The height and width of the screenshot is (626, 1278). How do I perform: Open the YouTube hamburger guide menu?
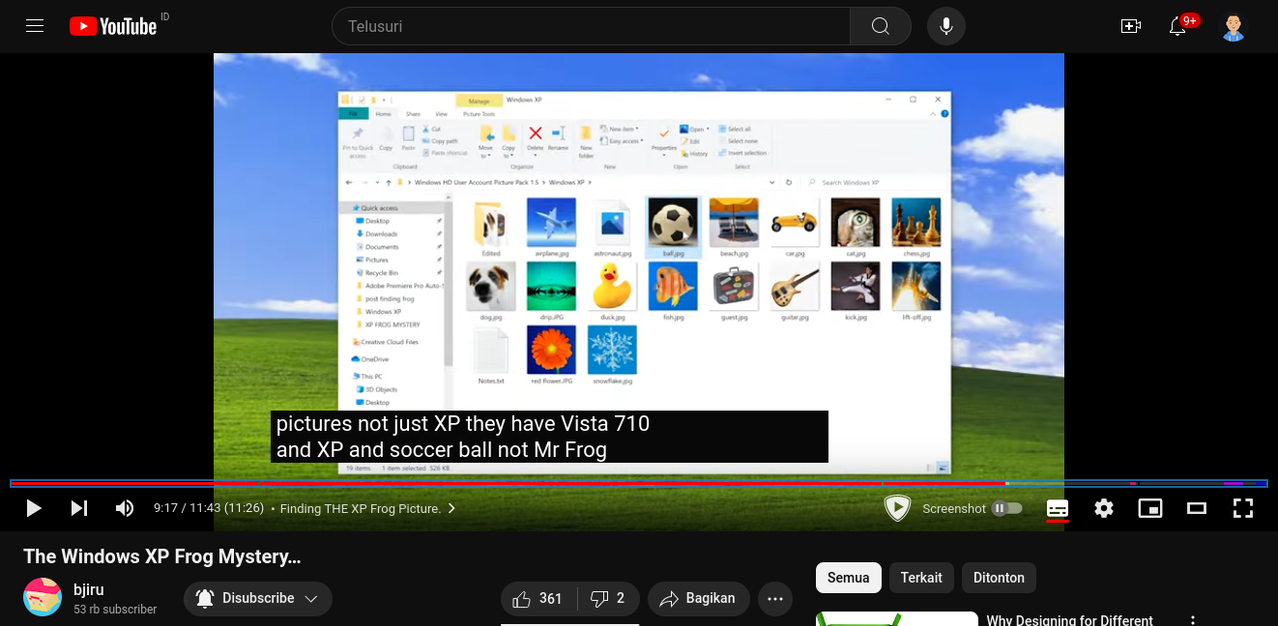tap(35, 26)
